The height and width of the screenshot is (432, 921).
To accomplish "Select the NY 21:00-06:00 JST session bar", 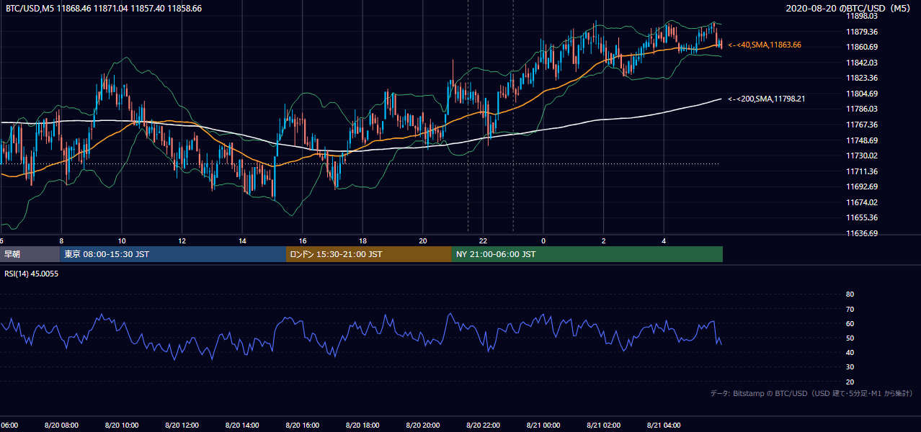I will coord(587,254).
